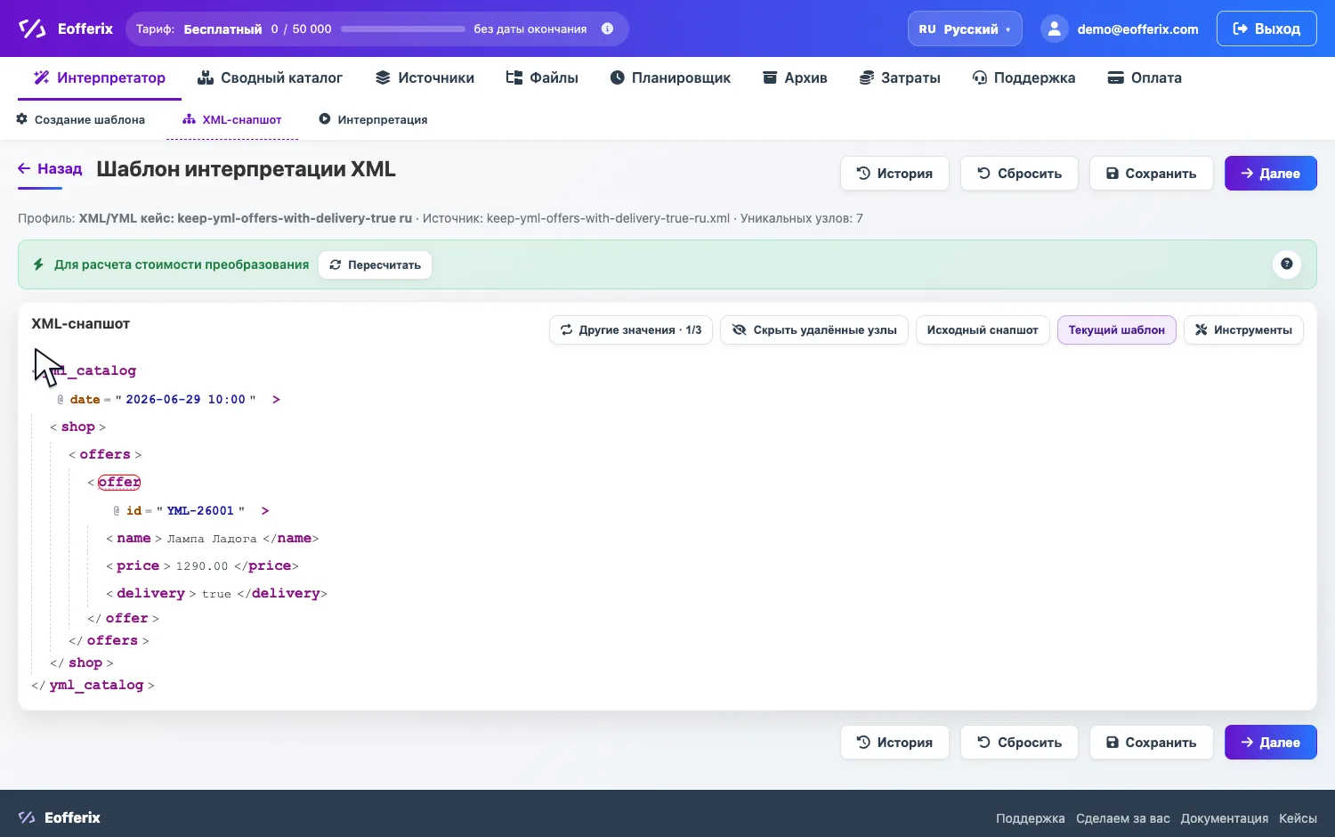Click the bottom Сохранить button
The width and height of the screenshot is (1335, 837).
[1151, 742]
